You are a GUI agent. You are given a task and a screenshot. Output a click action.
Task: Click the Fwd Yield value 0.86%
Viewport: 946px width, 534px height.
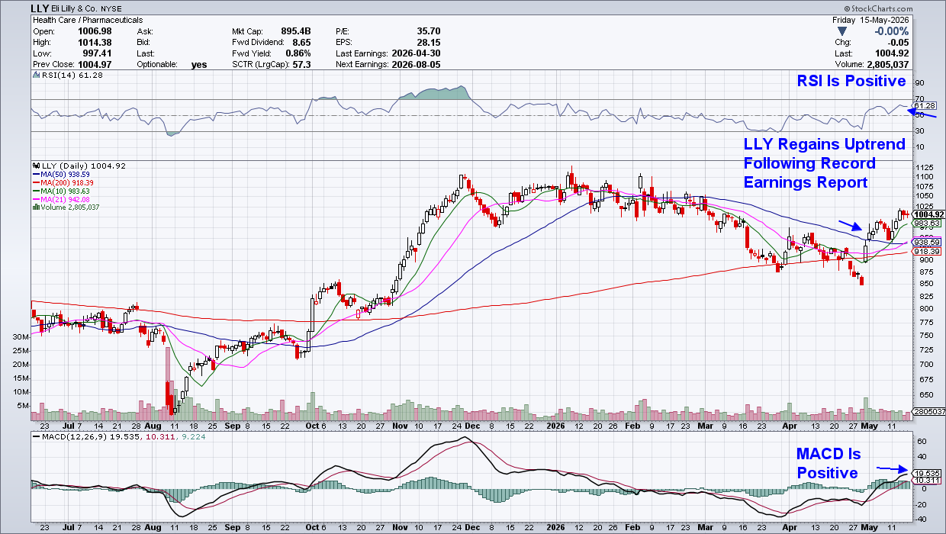coord(298,53)
